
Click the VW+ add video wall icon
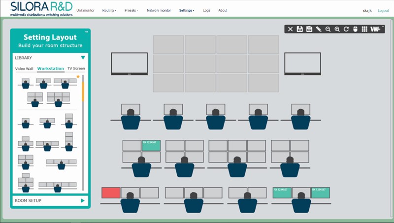[376, 30]
